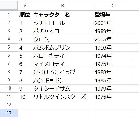
Task: Select the cell containing シナモロール
Action: click(63, 23)
